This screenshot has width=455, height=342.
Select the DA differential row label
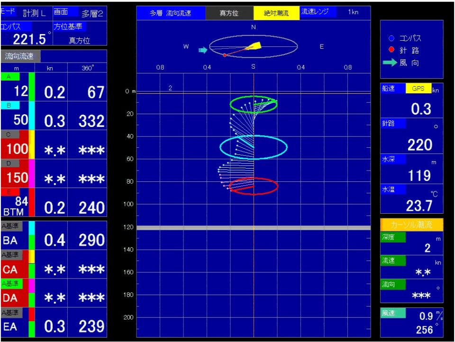10,298
